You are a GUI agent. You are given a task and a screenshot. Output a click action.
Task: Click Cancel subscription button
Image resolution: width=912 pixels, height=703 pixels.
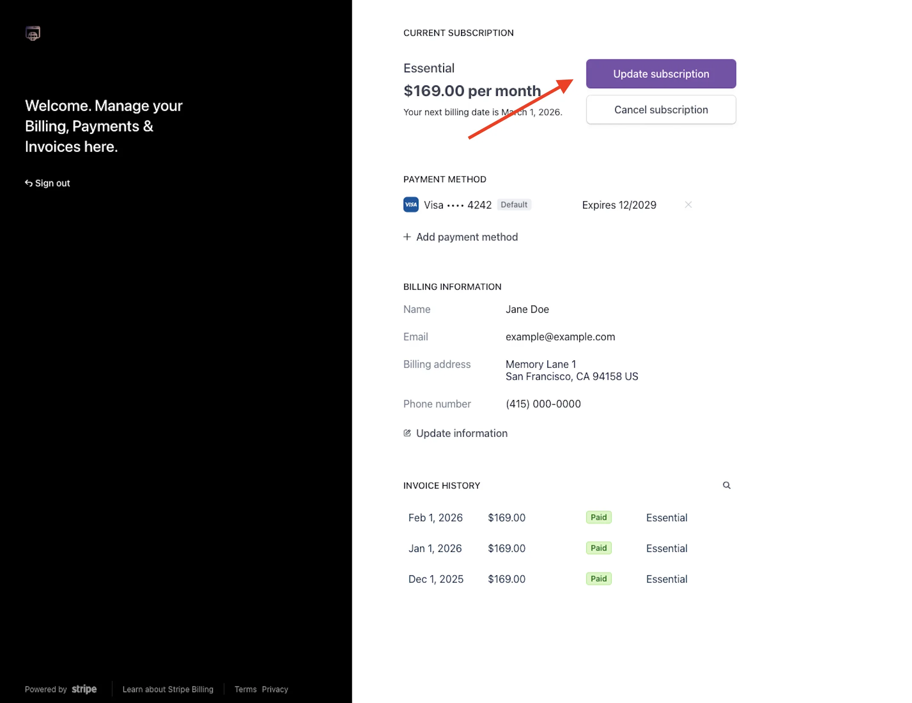(661, 109)
